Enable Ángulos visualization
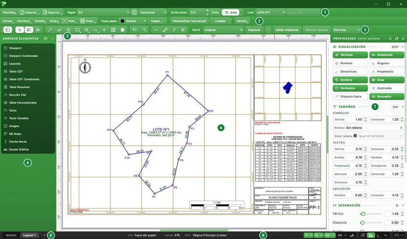Image resolution: width=407 pixels, height=239 pixels. click(387, 63)
